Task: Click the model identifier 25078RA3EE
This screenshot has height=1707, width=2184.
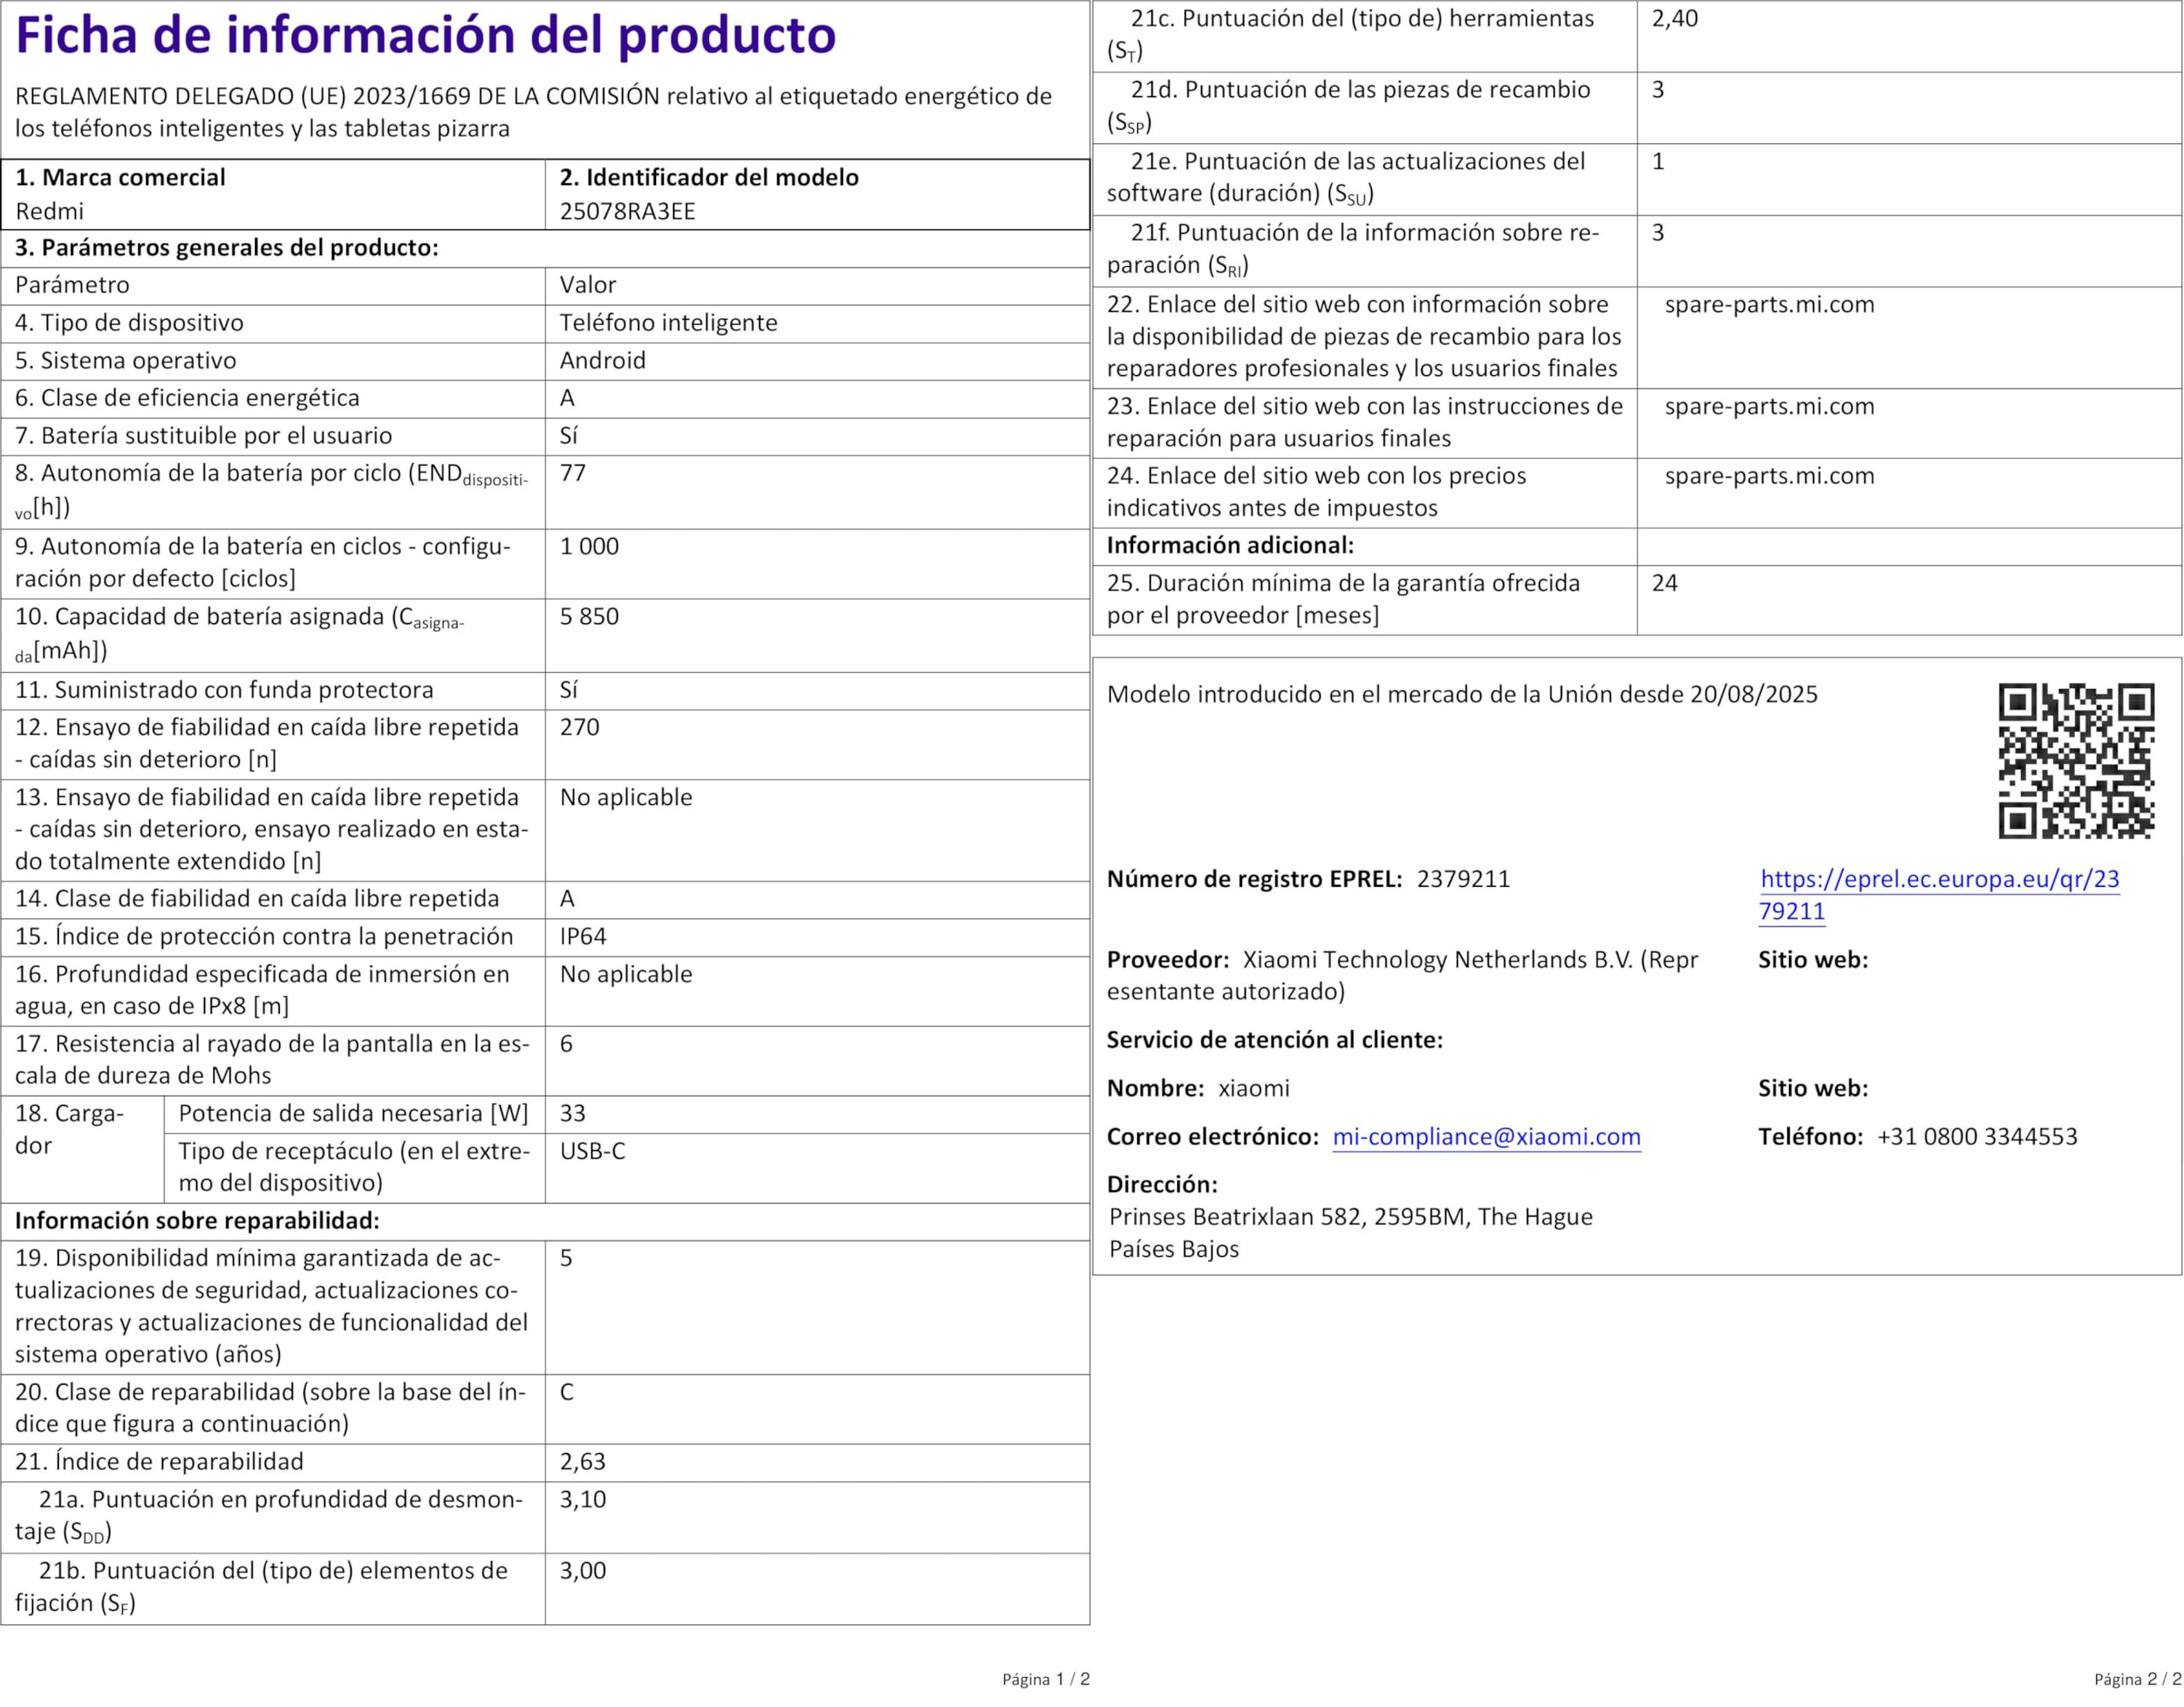Action: pyautogui.click(x=627, y=211)
